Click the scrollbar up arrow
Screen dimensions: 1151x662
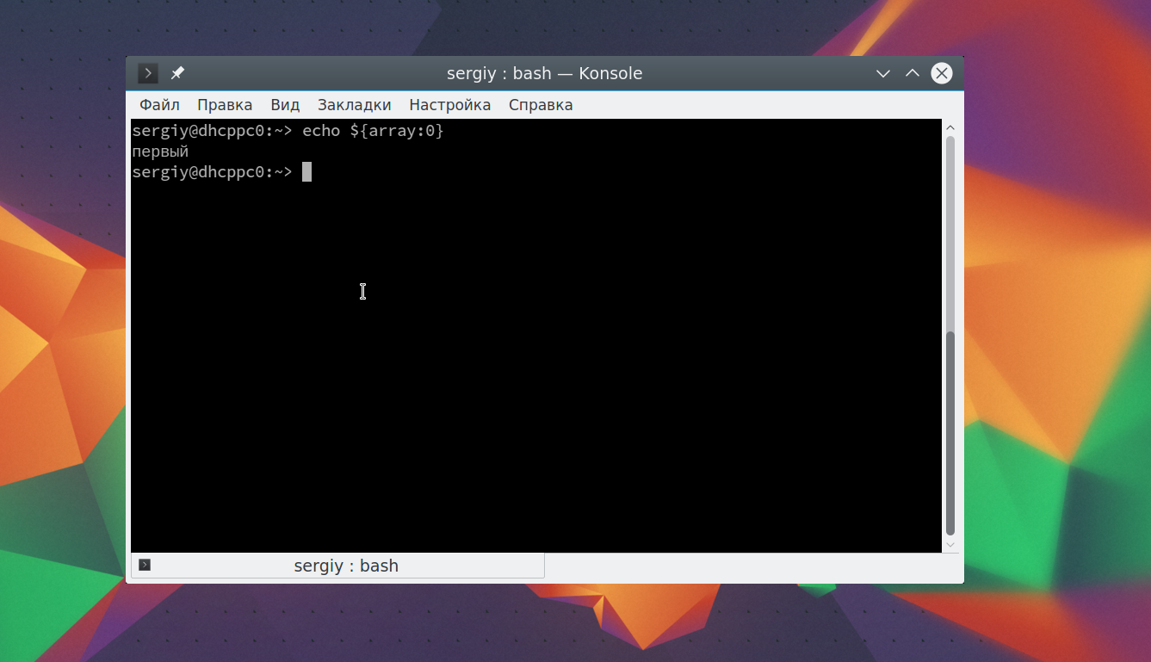click(950, 127)
